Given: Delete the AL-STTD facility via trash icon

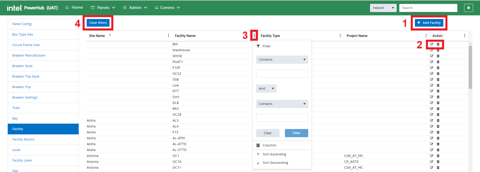Looking at the screenshot, I should (438, 150).
